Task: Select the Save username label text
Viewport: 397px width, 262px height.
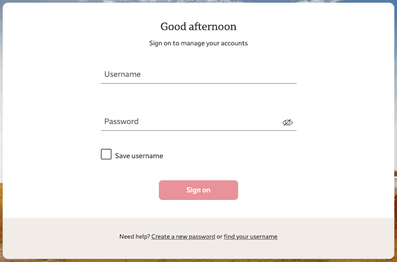Action: (139, 156)
